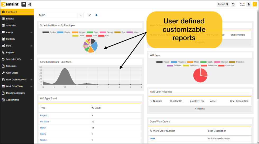Click the Charlie blue legend swatch
The width and height of the screenshot is (259, 144).
pyautogui.click(x=60, y=32)
